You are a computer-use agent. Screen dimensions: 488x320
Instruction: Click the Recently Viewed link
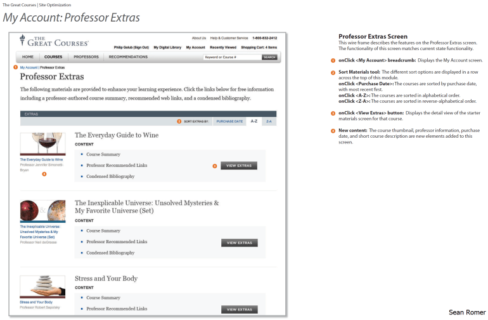(223, 47)
